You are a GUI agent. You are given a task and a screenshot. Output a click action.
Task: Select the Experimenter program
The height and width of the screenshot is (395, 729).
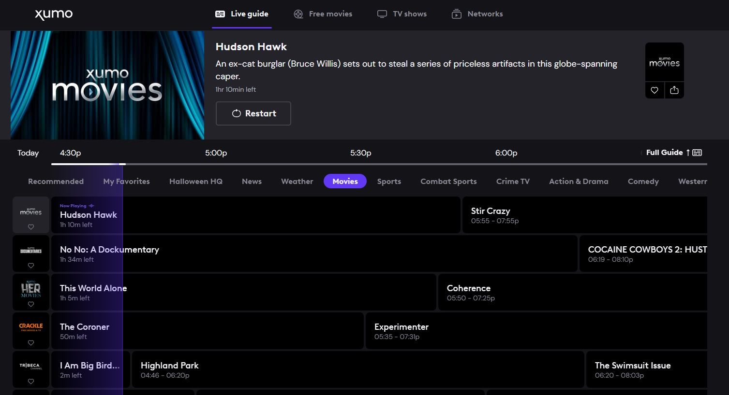(x=536, y=331)
